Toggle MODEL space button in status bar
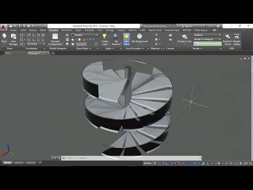Viewport: 253px width, 190px height. [148, 163]
